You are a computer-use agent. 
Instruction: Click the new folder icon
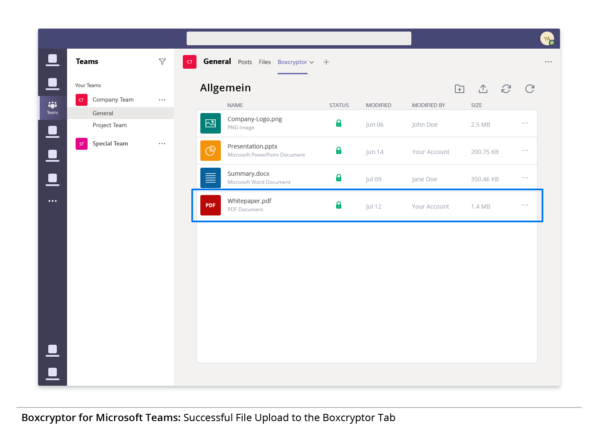click(x=460, y=89)
